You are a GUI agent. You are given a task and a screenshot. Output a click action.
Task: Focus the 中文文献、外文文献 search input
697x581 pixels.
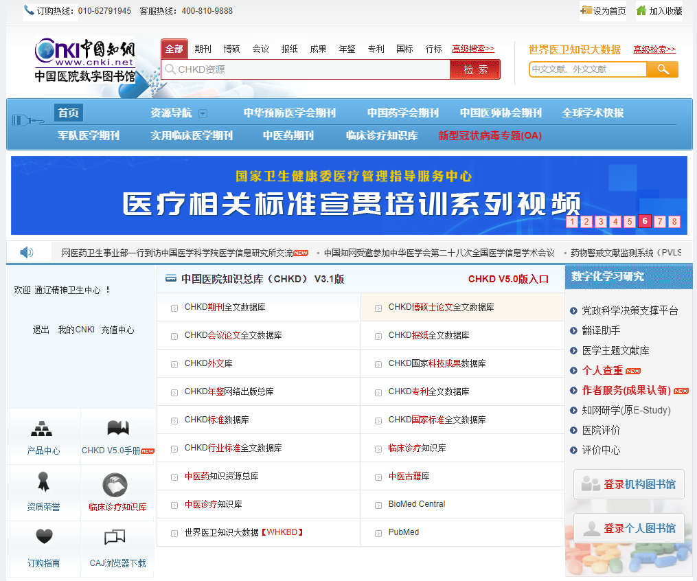point(588,69)
